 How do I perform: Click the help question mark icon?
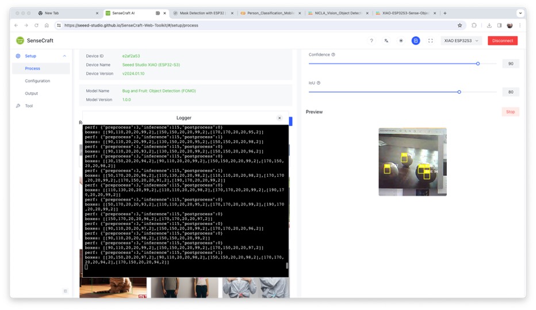pos(372,41)
